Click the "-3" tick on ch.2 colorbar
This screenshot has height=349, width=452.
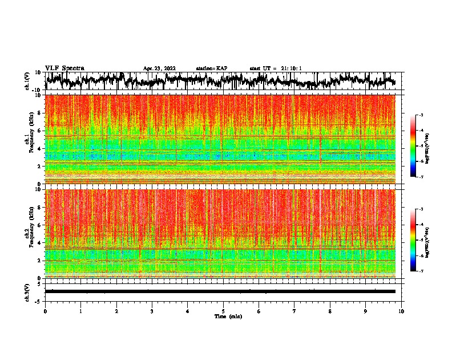pyautogui.click(x=421, y=209)
